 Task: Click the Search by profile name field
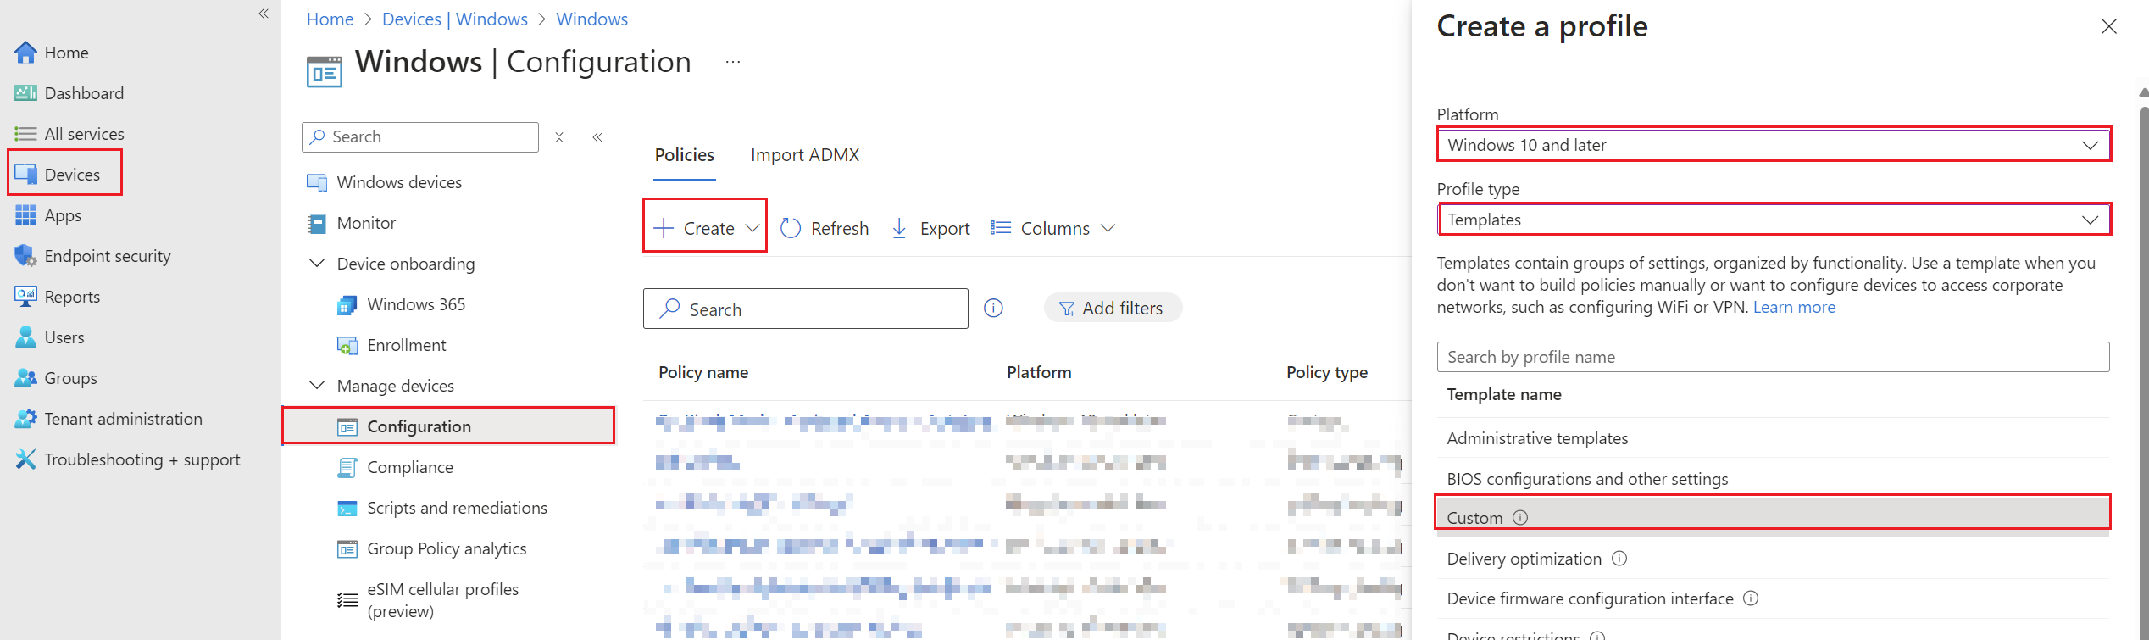tap(1773, 357)
